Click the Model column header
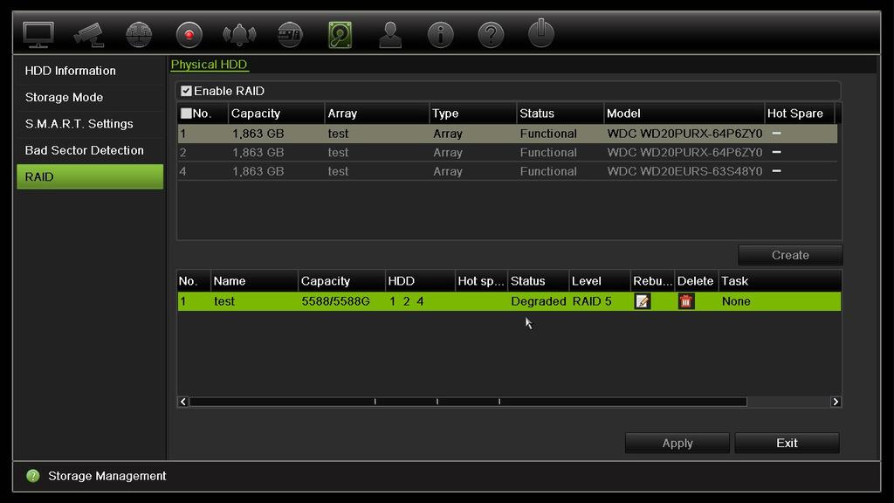 tap(683, 114)
